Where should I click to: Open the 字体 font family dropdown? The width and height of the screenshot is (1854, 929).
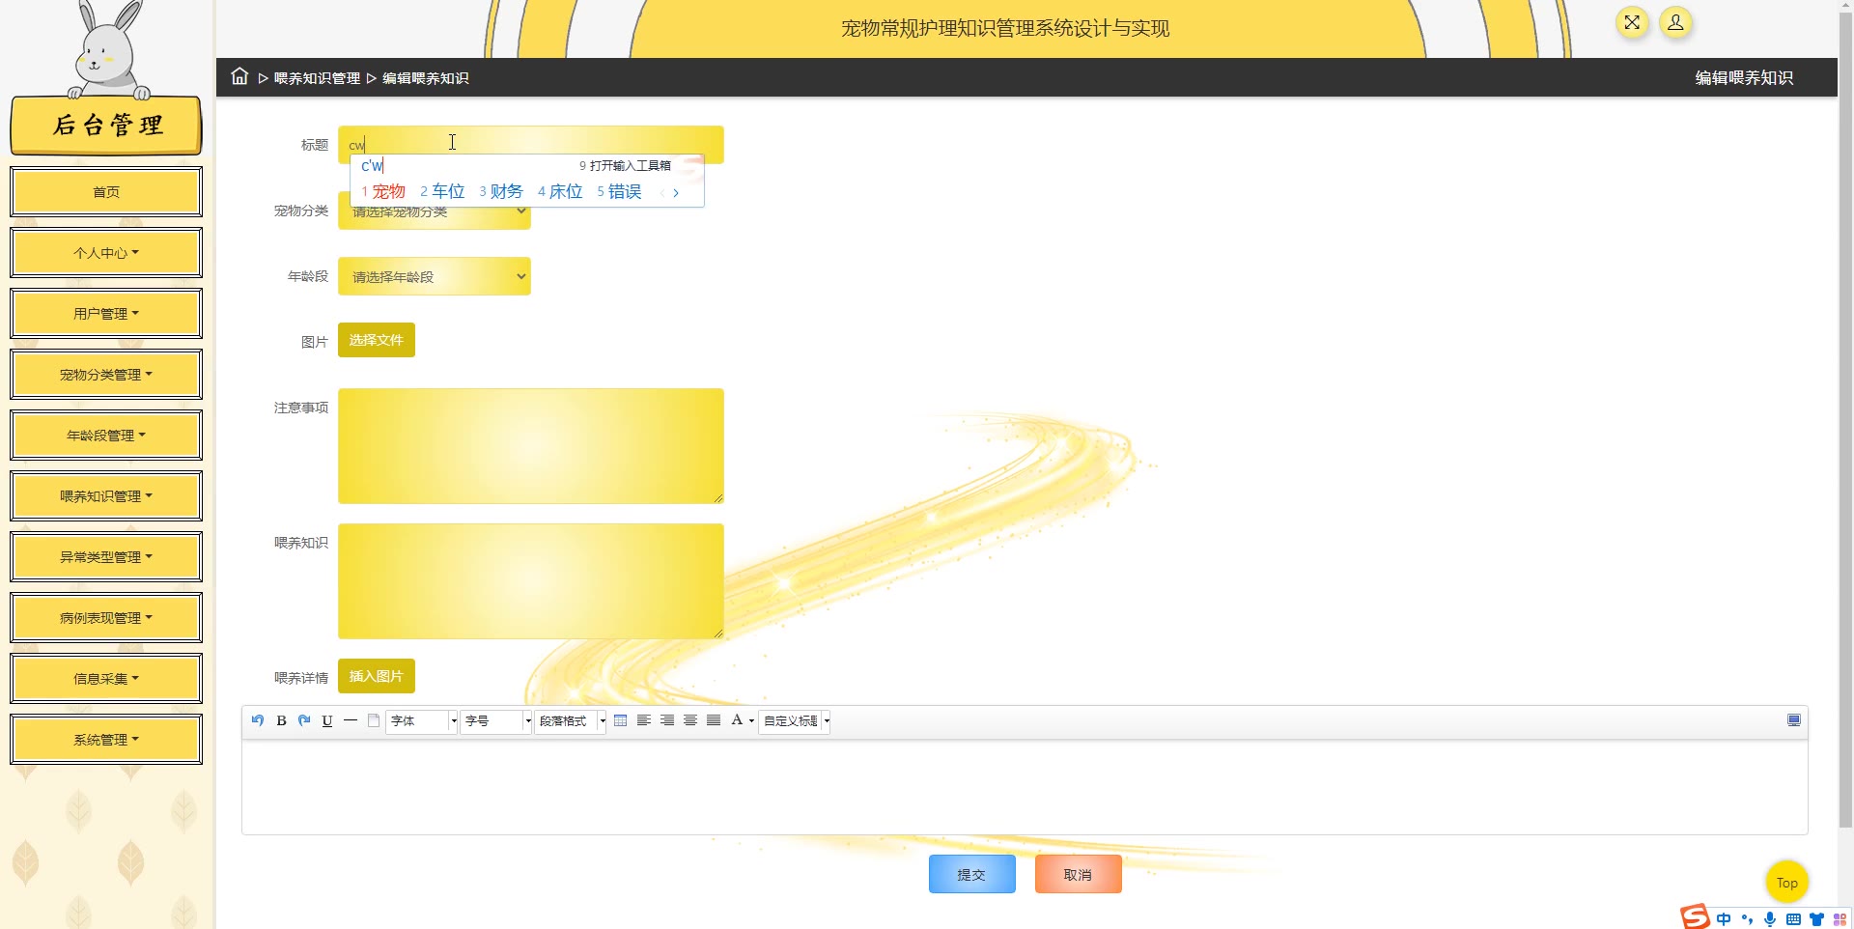pos(422,721)
